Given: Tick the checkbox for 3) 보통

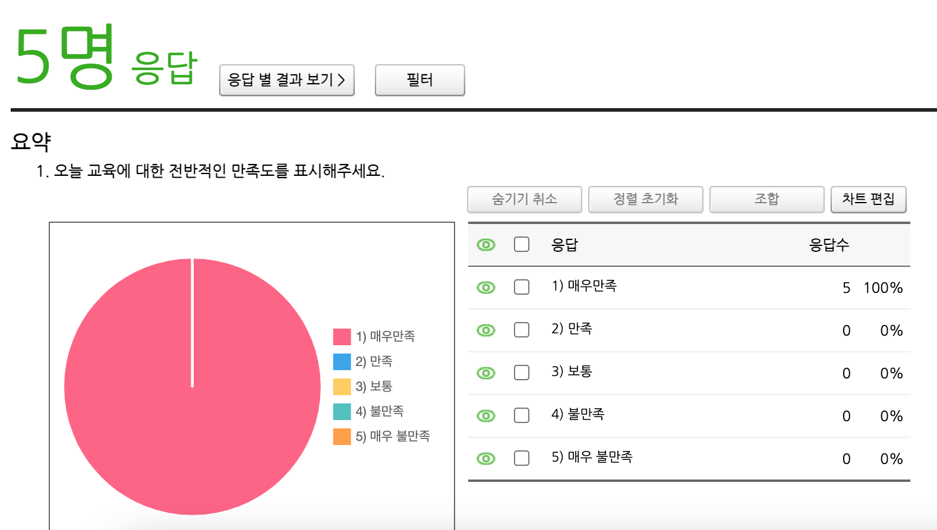Looking at the screenshot, I should click(x=522, y=373).
